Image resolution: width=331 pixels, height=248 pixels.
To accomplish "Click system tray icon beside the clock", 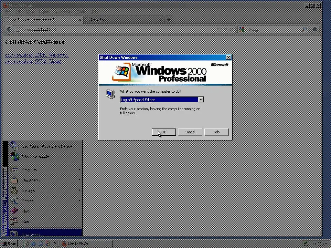I will (306, 244).
